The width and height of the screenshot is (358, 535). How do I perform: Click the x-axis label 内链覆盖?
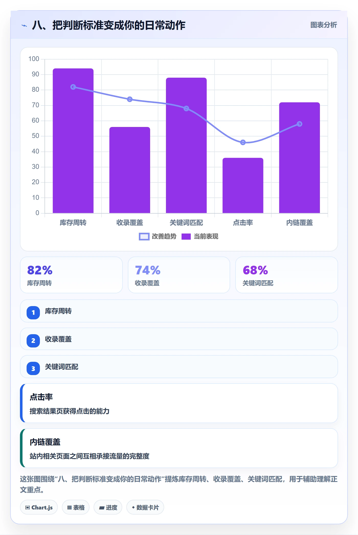[x=299, y=223]
